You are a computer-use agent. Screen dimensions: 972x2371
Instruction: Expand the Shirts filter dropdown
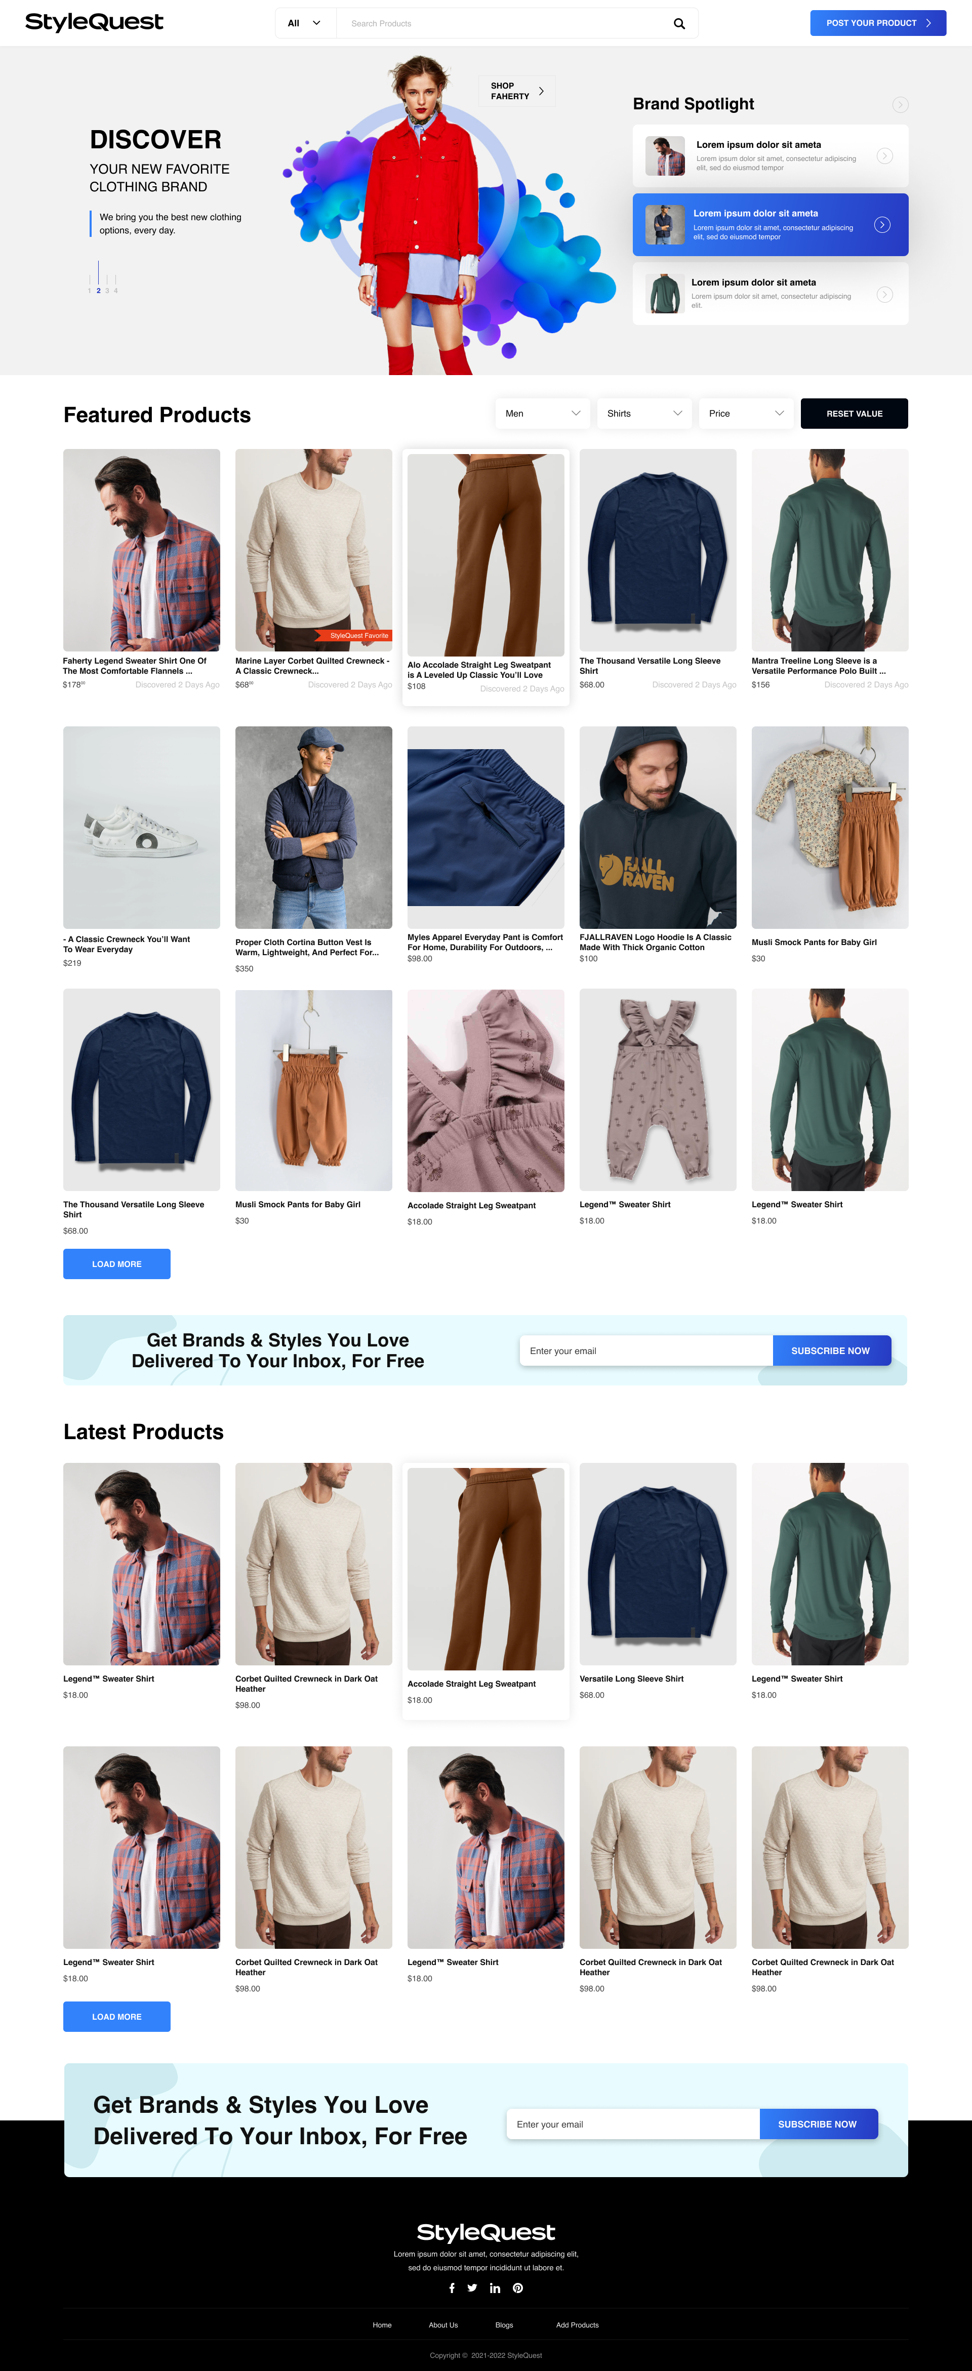pyautogui.click(x=644, y=413)
